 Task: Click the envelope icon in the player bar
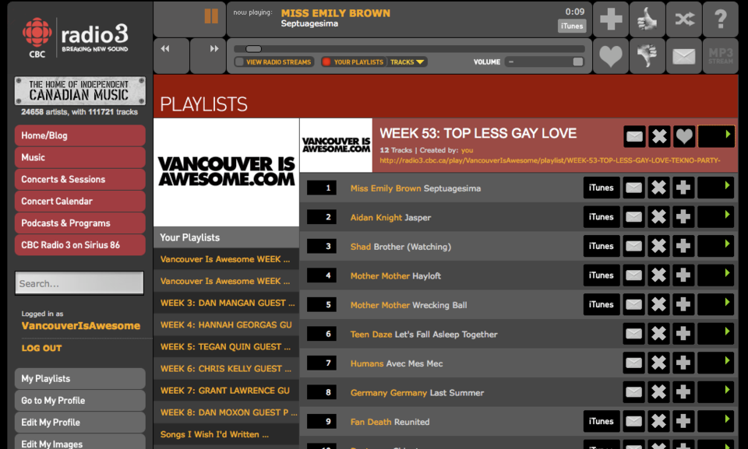[x=684, y=56]
